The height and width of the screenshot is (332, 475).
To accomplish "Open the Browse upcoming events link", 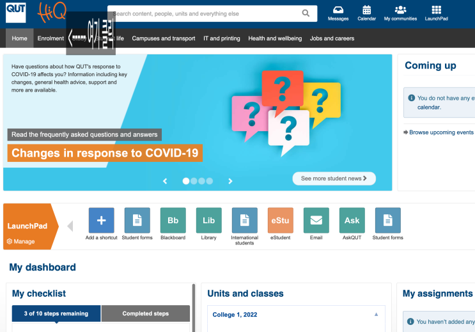I will pyautogui.click(x=441, y=132).
